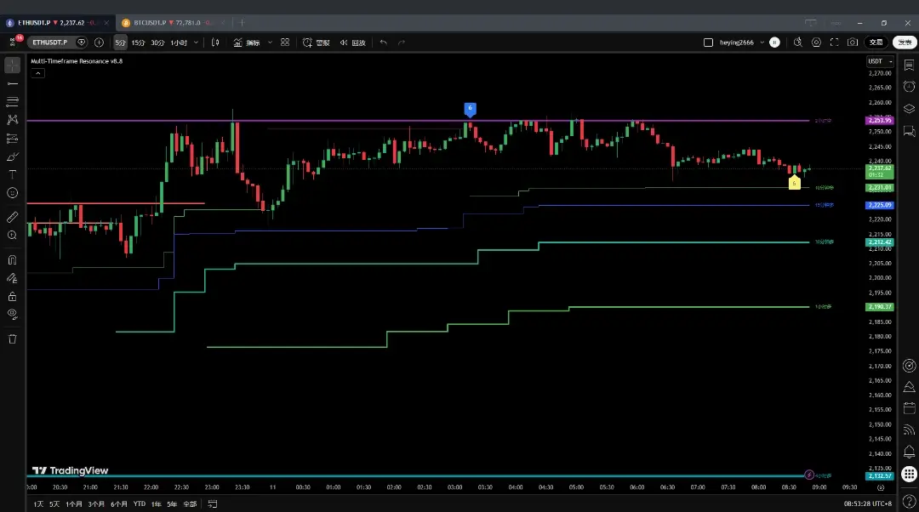The width and height of the screenshot is (919, 512).
Task: Select the 5分 timeframe
Action: pos(120,43)
